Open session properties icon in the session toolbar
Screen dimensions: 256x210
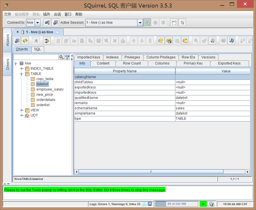[17, 41]
